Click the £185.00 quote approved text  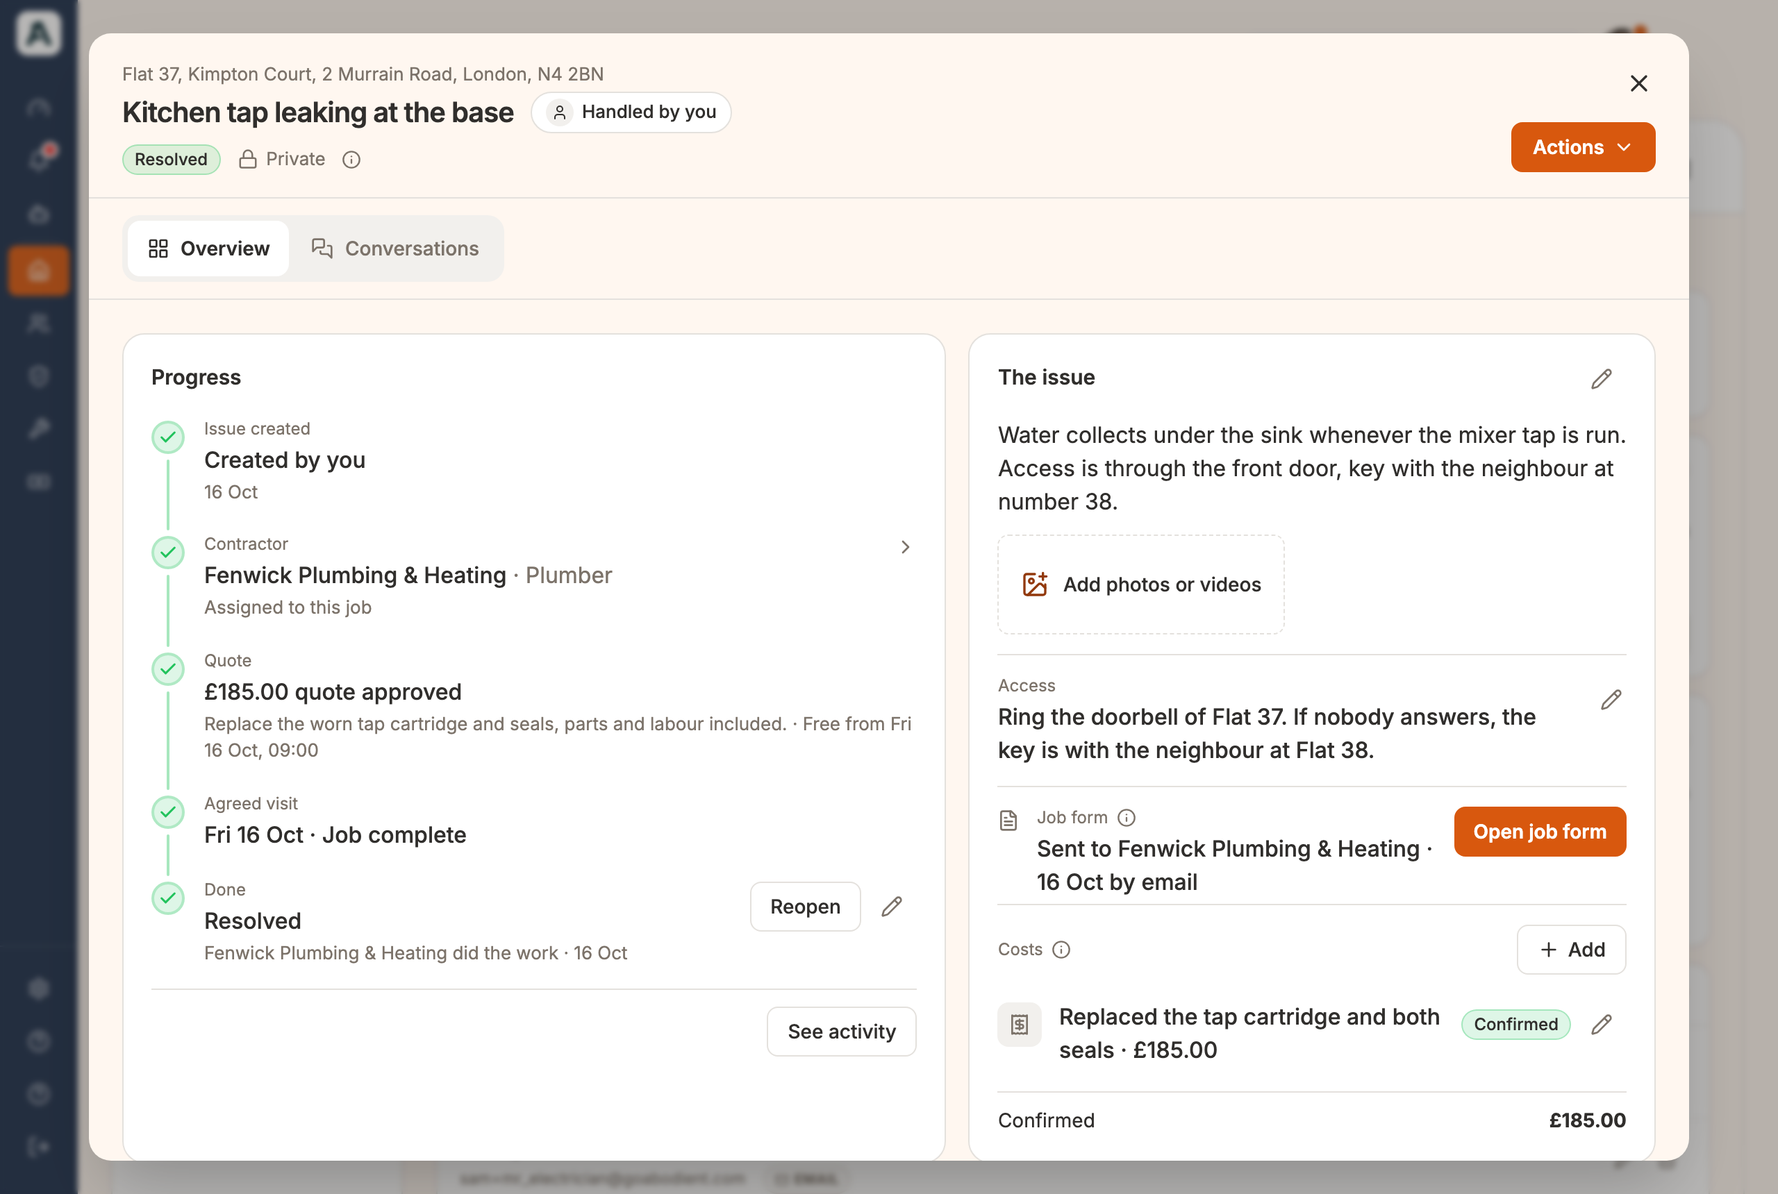(x=333, y=691)
